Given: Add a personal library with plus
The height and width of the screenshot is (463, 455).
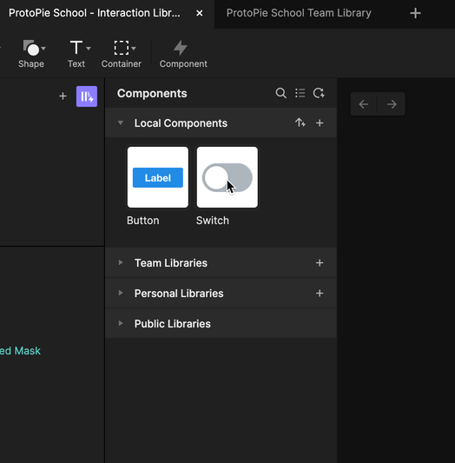Looking at the screenshot, I should [x=320, y=294].
